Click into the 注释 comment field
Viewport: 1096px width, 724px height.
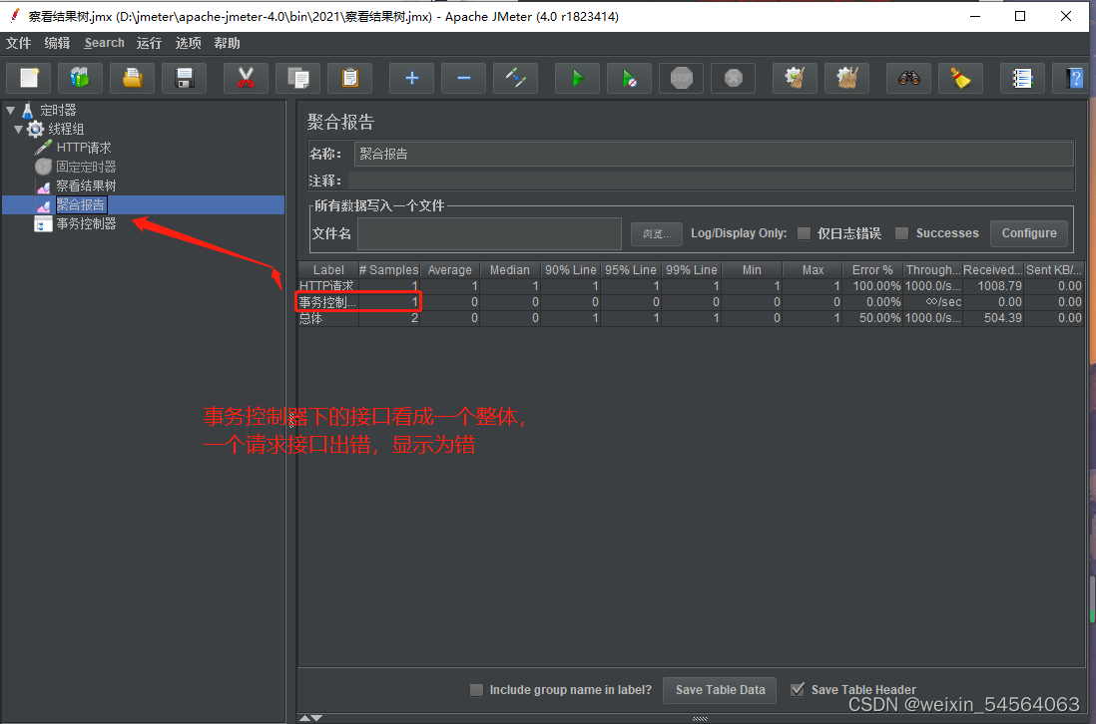point(711,181)
